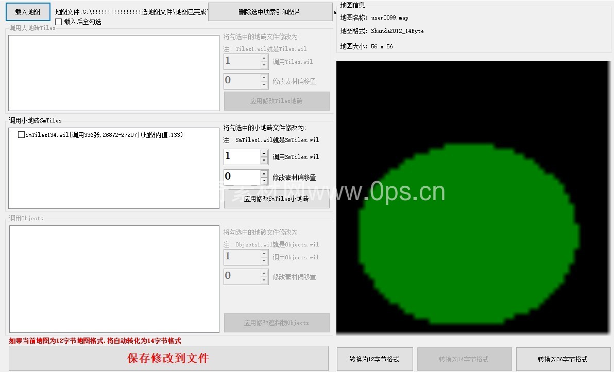614x372 pixels.
Task: Increase the 调用Tiles.wil value with up arrow
Action: 264,58
